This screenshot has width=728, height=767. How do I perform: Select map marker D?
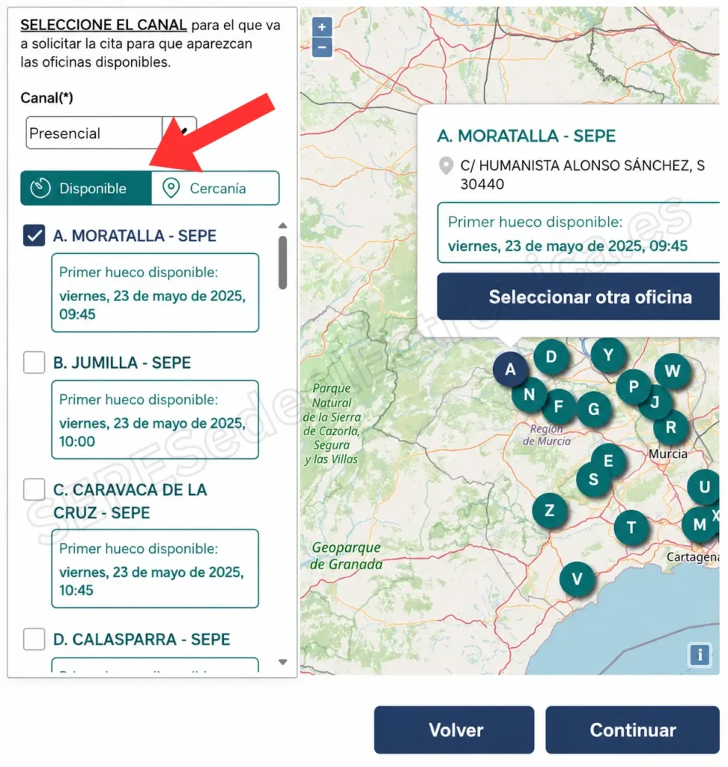click(x=551, y=357)
